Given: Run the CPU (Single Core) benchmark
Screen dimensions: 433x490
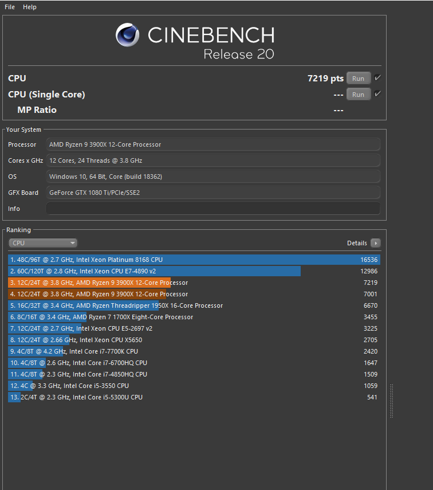Looking at the screenshot, I should coord(359,95).
